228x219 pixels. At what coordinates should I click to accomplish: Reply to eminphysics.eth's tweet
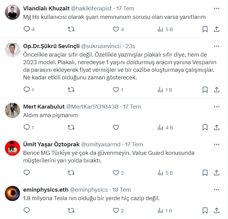pyautogui.click(x=27, y=210)
